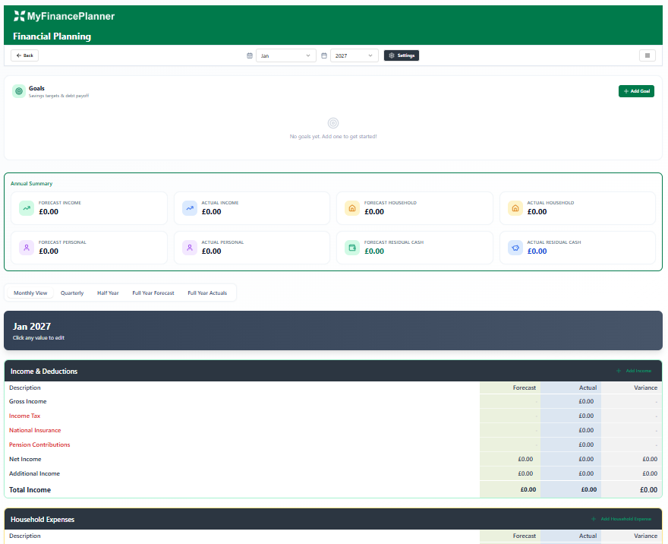Switch to the Half Year tab

(108, 293)
